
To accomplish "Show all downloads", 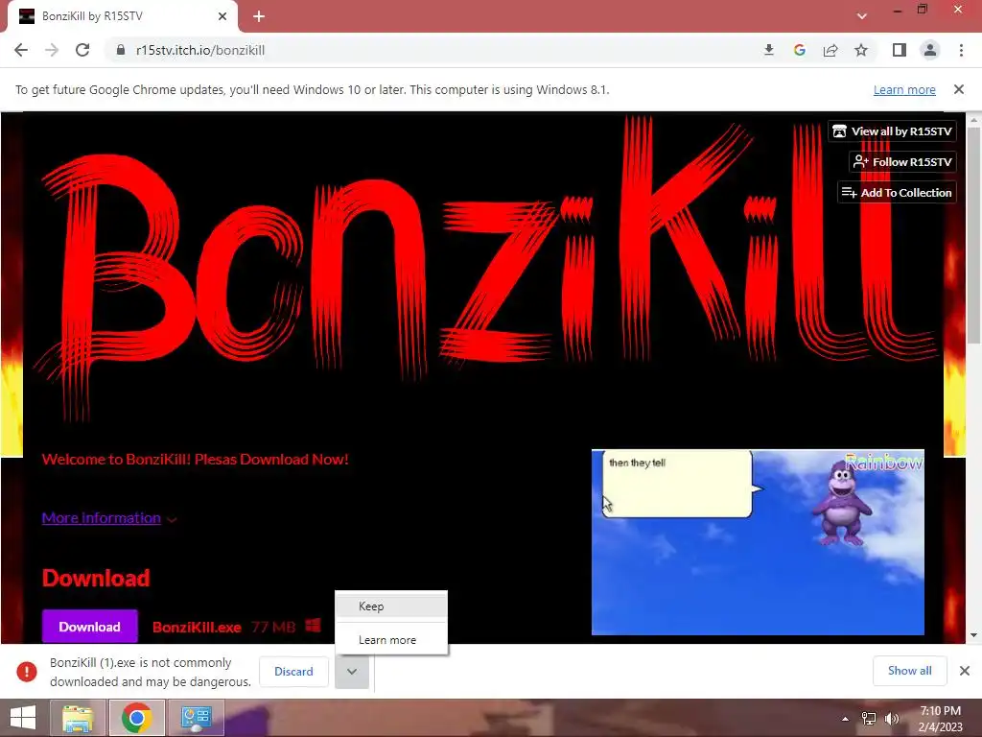I will (909, 671).
